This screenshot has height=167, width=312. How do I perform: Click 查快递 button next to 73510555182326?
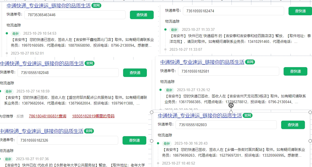coord(134,140)
